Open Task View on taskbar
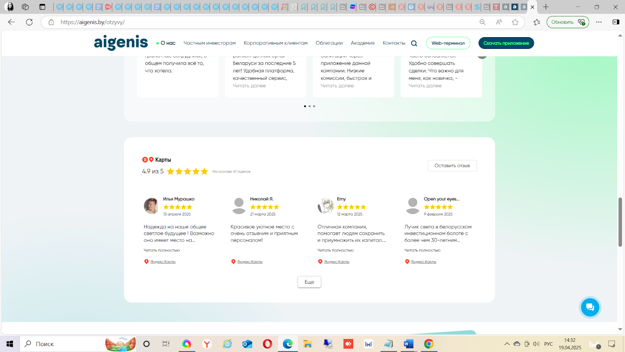This screenshot has height=352, width=625. point(166,344)
